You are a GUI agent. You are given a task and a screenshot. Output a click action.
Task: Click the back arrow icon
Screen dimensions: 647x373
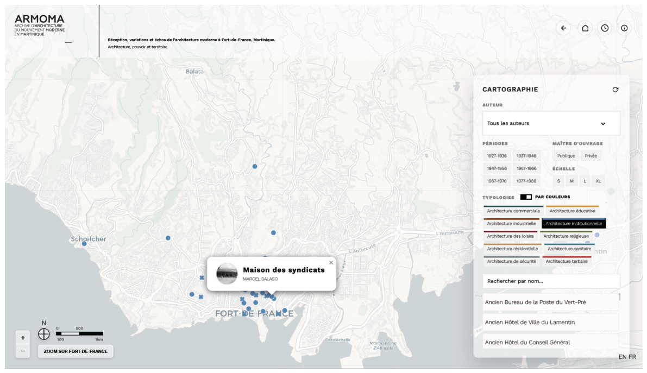(x=563, y=28)
